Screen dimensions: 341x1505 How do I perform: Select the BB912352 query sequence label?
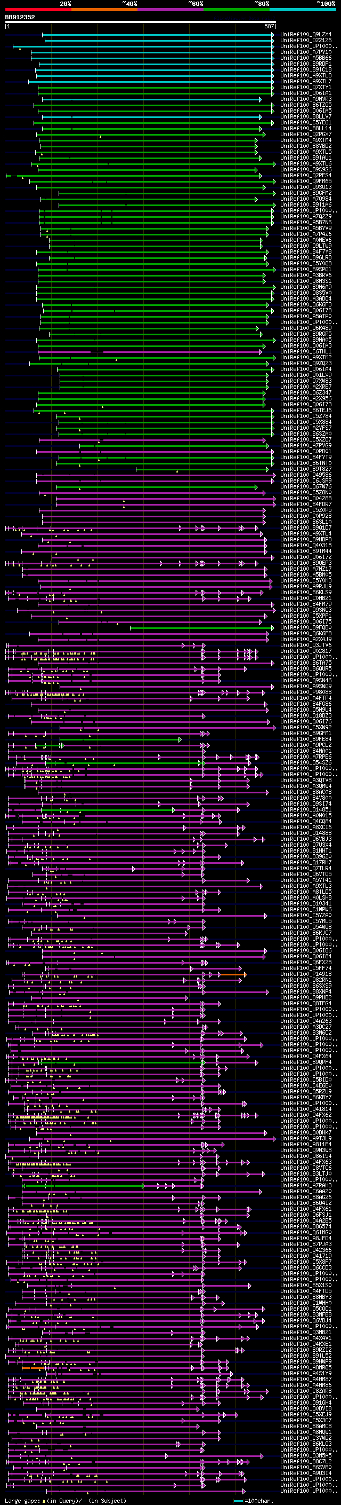click(x=20, y=17)
